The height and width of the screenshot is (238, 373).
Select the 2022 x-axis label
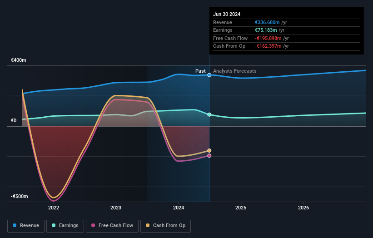pyautogui.click(x=54, y=208)
